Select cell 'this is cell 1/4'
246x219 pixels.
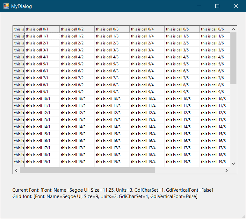point(147,36)
